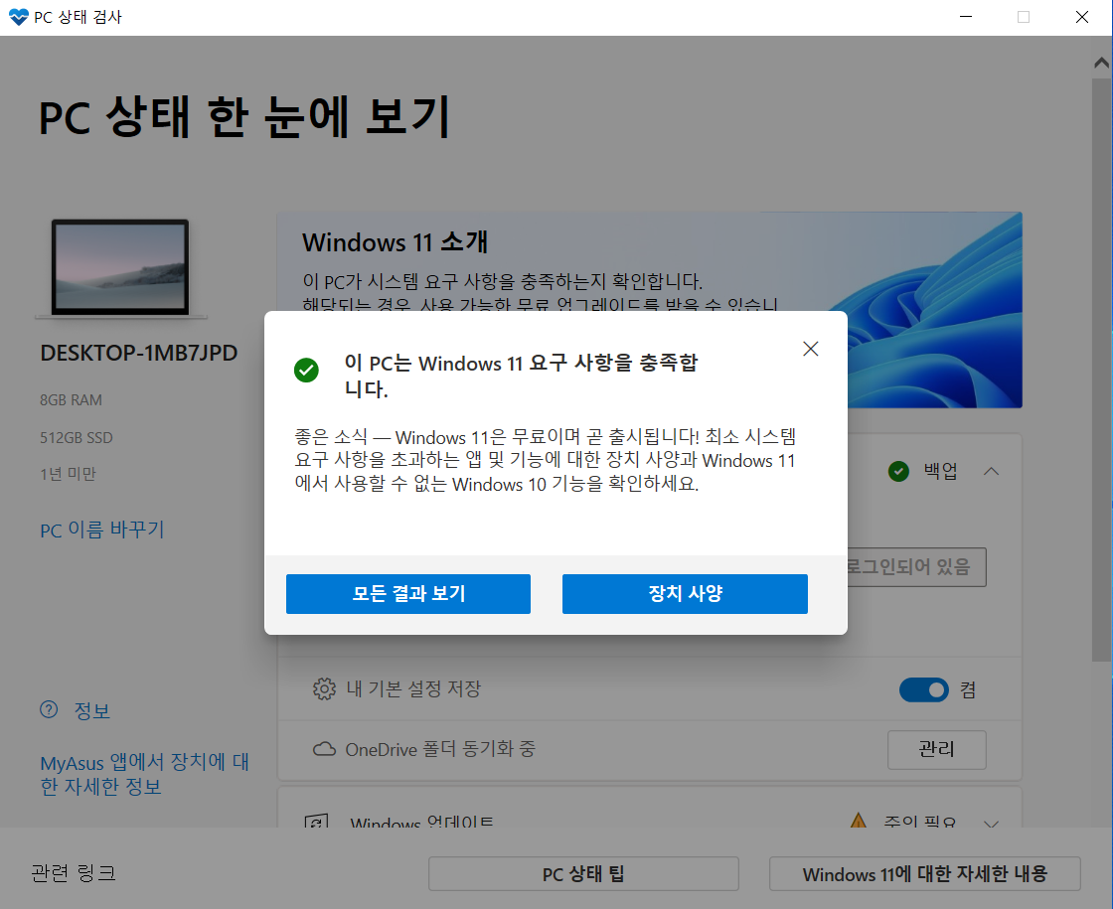This screenshot has width=1113, height=909.
Task: Click the gear icon beside 내 기본 설정 저장
Action: point(324,688)
